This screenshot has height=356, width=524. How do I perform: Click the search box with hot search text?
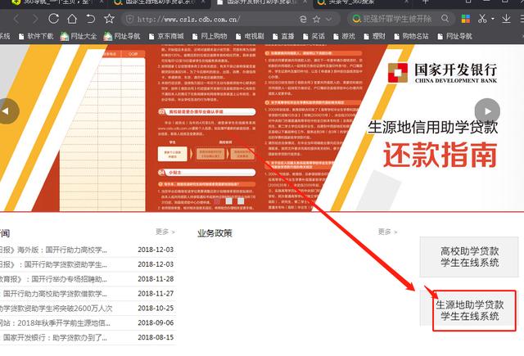coord(398,19)
